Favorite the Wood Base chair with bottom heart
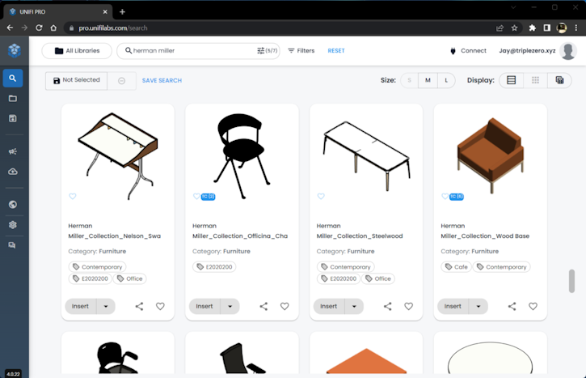The width and height of the screenshot is (586, 378). (533, 307)
